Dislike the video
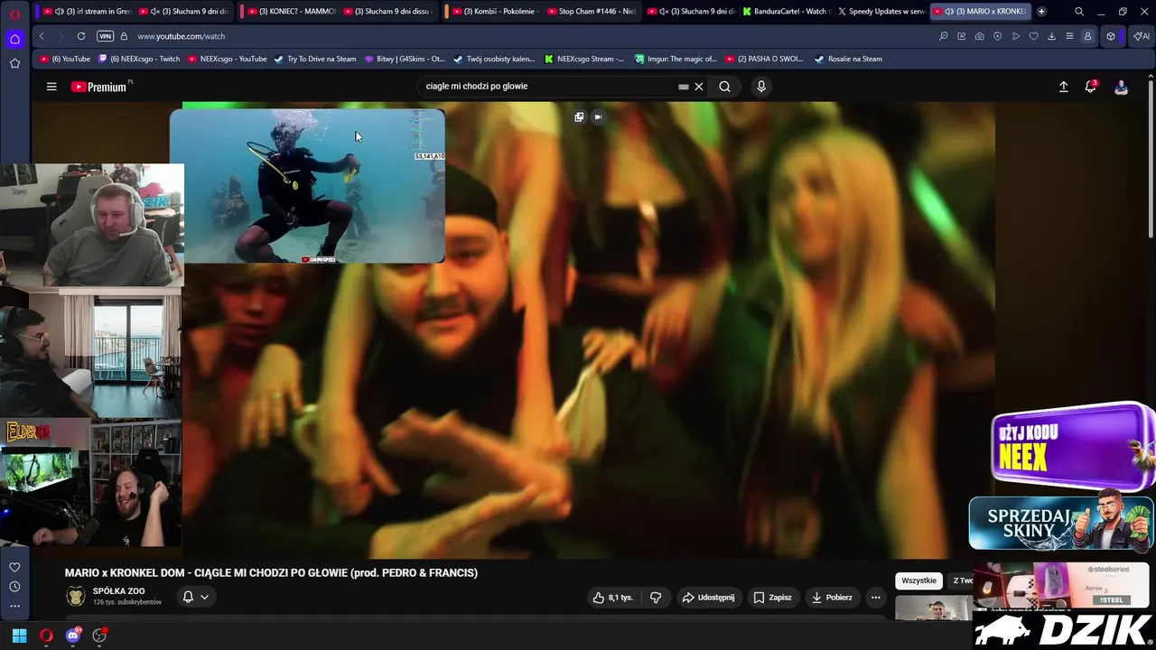The width and height of the screenshot is (1156, 650). [x=656, y=598]
